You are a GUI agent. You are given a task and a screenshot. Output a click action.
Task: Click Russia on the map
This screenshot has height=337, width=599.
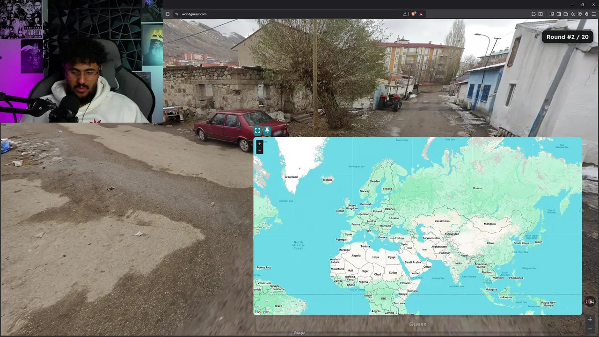[x=477, y=188]
